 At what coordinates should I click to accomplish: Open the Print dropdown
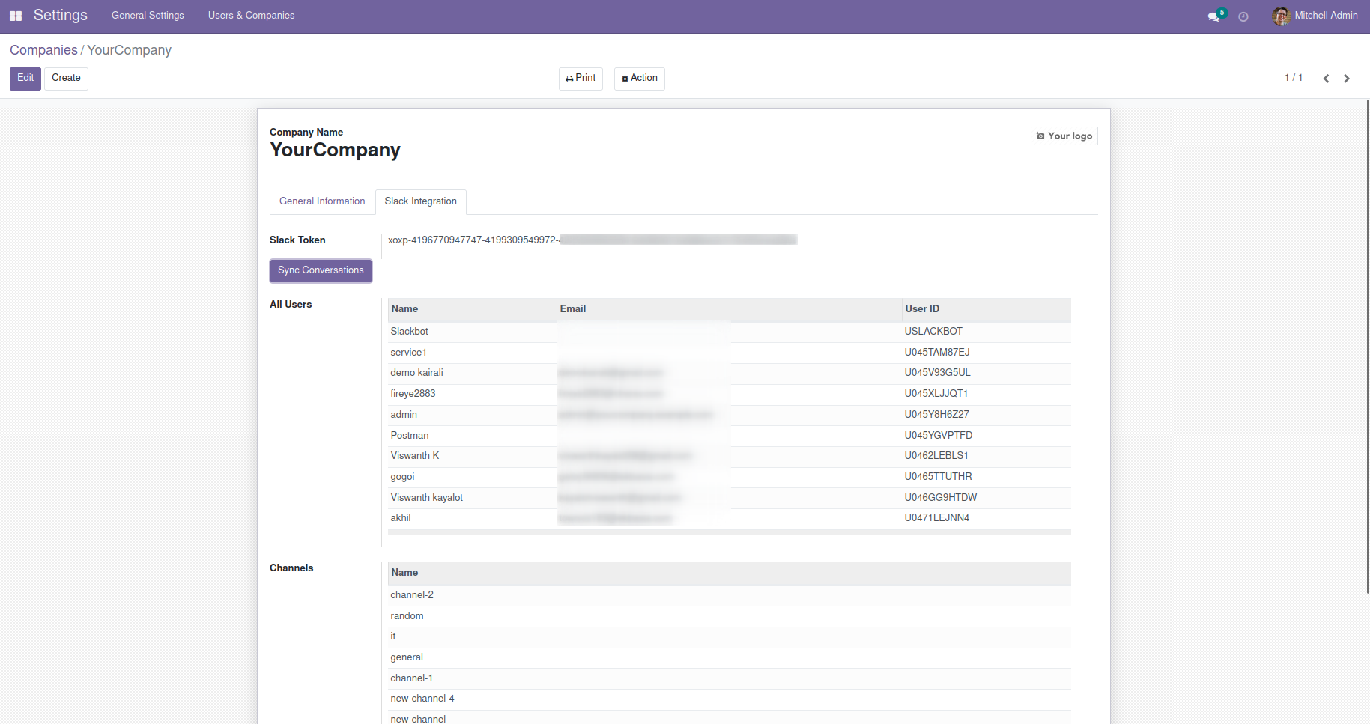(x=581, y=79)
